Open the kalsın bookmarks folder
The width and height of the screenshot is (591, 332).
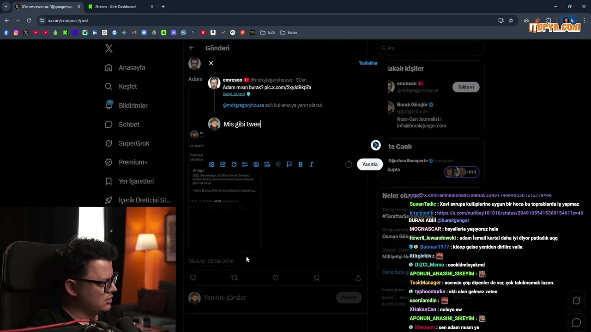pyautogui.click(x=289, y=32)
